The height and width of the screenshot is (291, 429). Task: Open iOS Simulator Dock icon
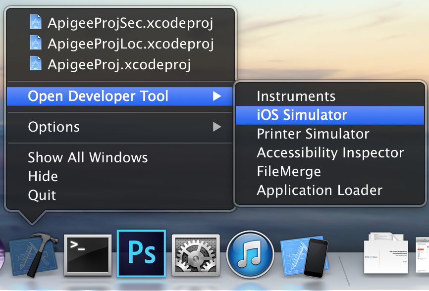point(304,257)
